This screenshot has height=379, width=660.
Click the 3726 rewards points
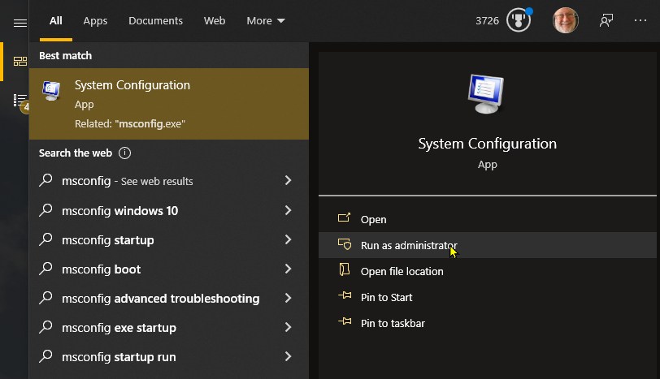coord(487,20)
